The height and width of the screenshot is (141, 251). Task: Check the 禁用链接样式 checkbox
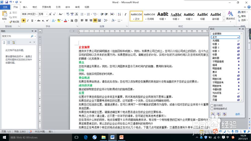(212, 109)
